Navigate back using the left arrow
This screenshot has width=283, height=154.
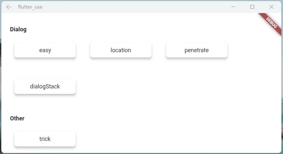click(x=9, y=7)
